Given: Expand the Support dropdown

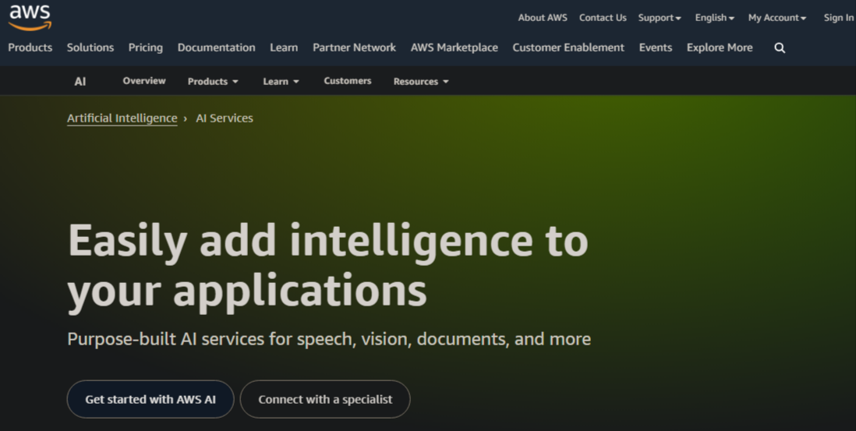Looking at the screenshot, I should (660, 17).
